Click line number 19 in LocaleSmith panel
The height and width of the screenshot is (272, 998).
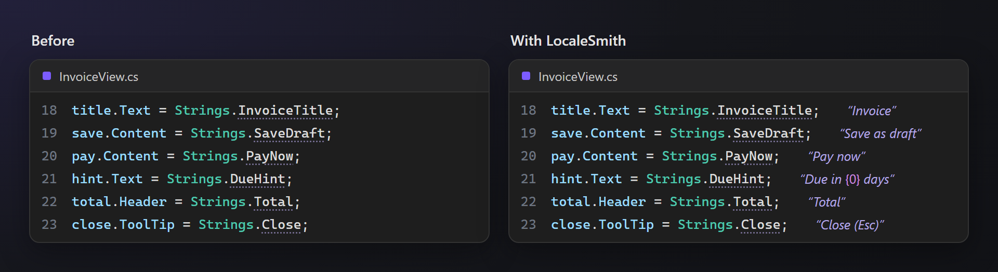pos(529,133)
